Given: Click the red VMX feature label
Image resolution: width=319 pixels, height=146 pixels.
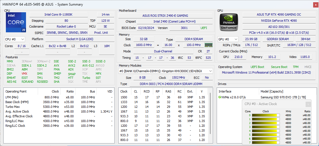Looking at the screenshot, I should click(24, 74).
